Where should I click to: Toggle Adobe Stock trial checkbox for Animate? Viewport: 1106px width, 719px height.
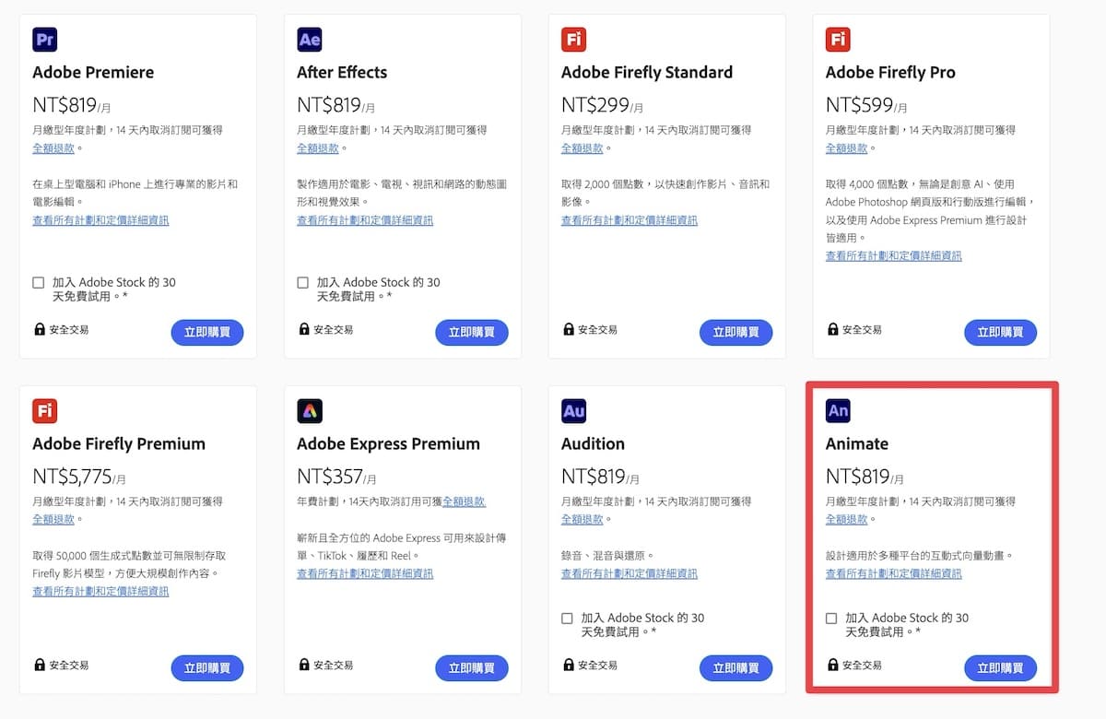tap(832, 619)
